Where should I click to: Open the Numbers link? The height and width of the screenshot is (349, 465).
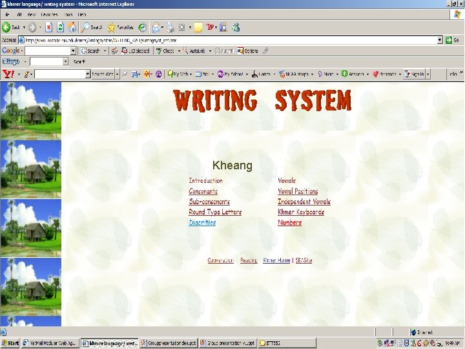pyautogui.click(x=290, y=222)
